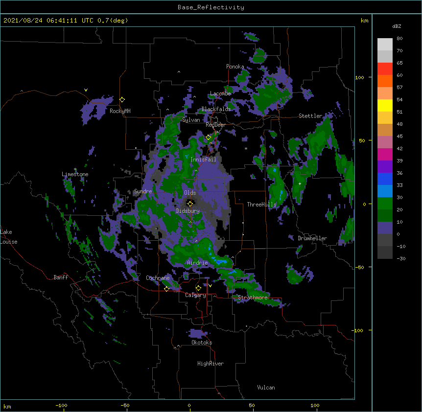
Task: Click the timestamp 2021/08/24 06:41:11 UTC
Action: [x=48, y=21]
